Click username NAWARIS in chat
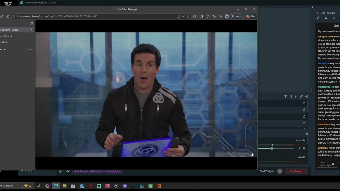Image resolution: width=340 pixels, height=191 pixels. (323, 64)
